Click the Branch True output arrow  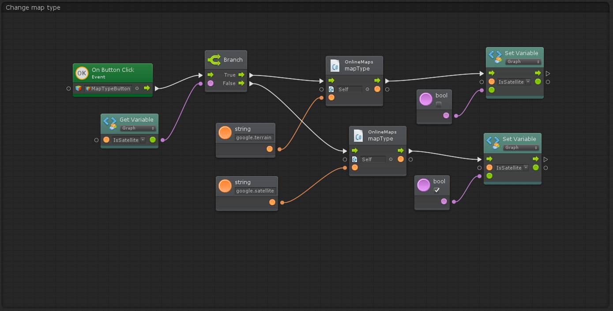[x=241, y=75]
